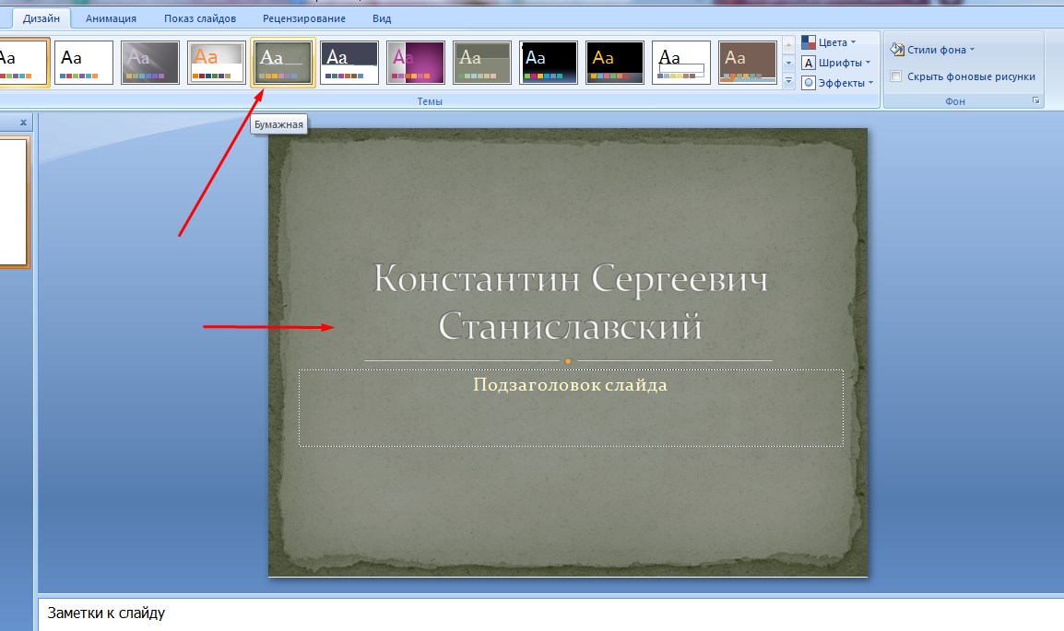Apply the theme with orange Aa text
1064x631 pixels.
pyautogui.click(x=217, y=63)
